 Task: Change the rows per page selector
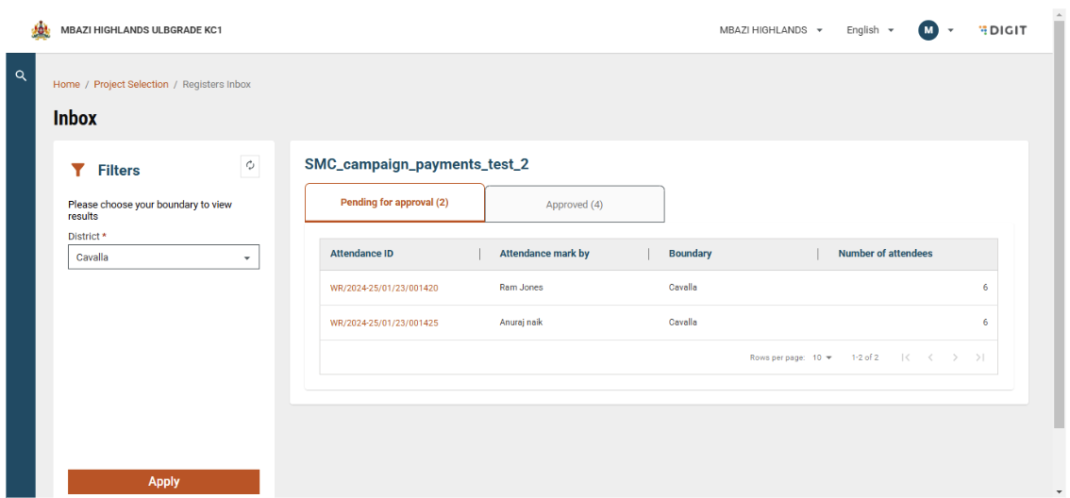pyautogui.click(x=822, y=357)
